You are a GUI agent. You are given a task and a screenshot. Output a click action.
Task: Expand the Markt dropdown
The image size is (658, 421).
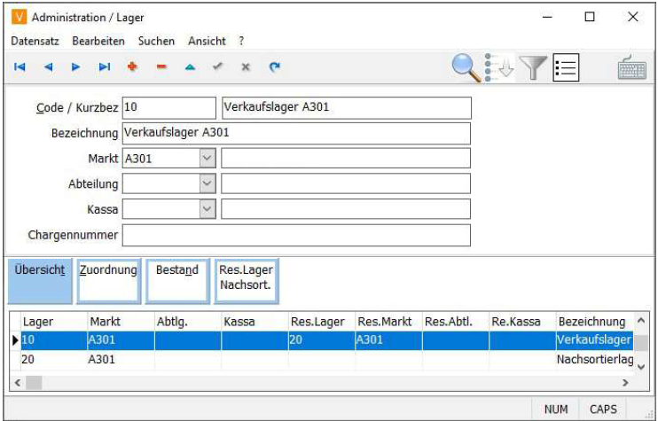coord(207,159)
